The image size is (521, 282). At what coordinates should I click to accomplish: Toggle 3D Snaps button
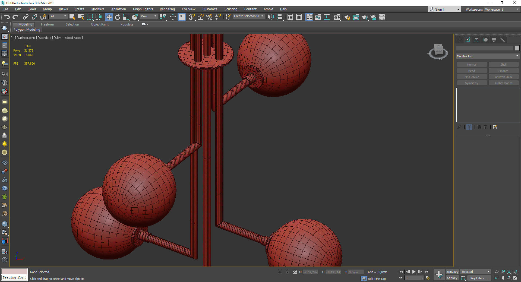click(192, 17)
